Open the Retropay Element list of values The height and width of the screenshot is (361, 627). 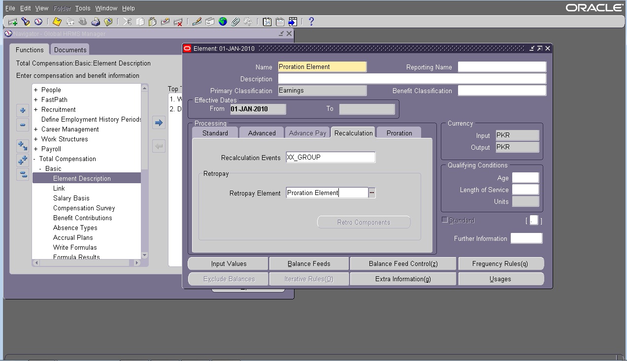click(372, 193)
